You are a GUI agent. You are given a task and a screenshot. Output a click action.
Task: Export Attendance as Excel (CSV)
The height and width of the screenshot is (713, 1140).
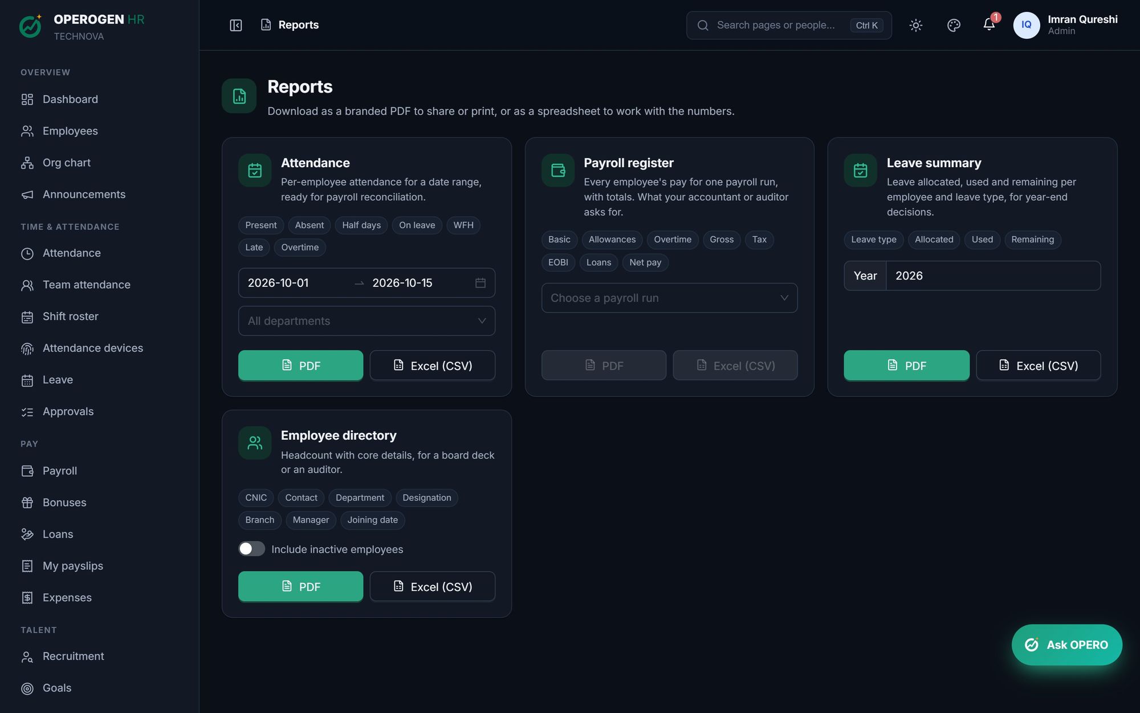point(433,365)
